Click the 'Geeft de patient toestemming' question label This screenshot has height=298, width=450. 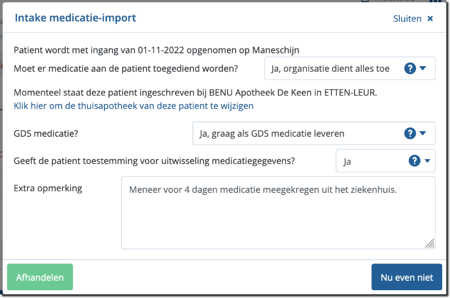[154, 161]
